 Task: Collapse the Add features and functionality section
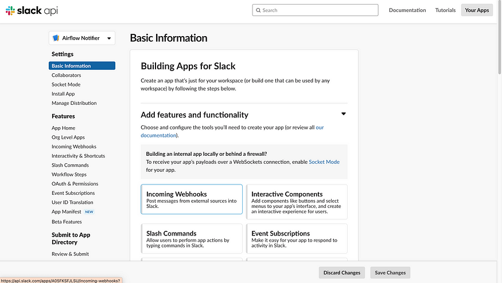tap(344, 114)
